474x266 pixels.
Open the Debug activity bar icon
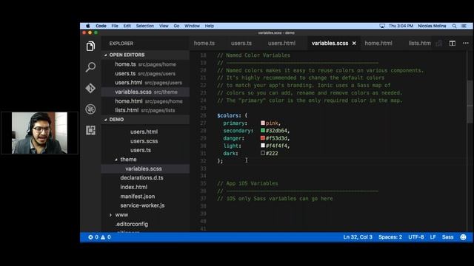coord(90,109)
